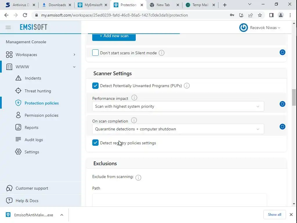The width and height of the screenshot is (297, 223).
Task: Toggle the browser side panel icon
Action: (x=271, y=15)
